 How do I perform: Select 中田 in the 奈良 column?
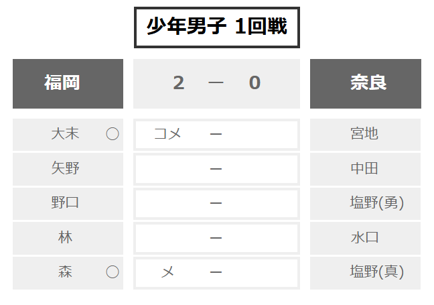point(365,169)
